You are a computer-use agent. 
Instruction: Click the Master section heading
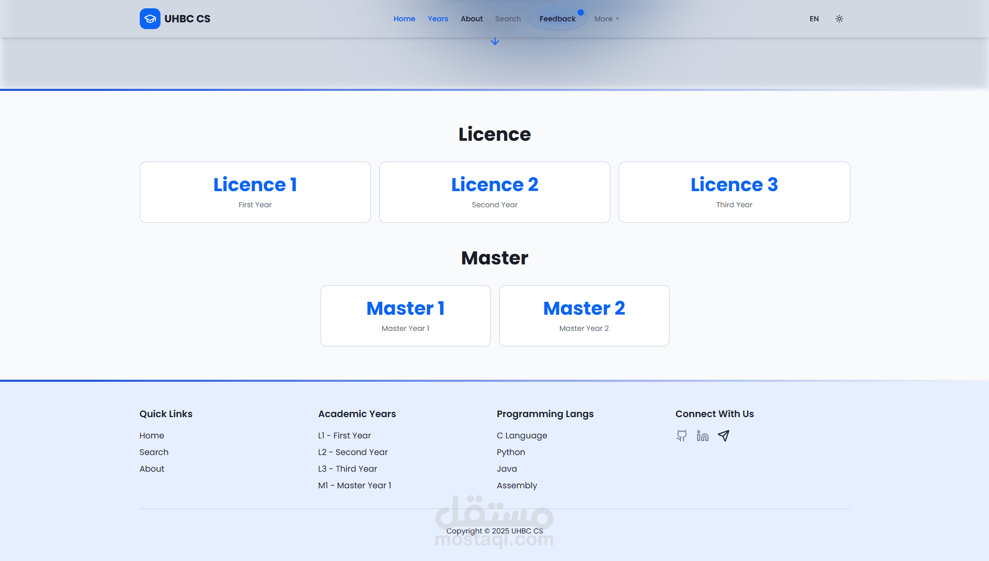(x=495, y=258)
